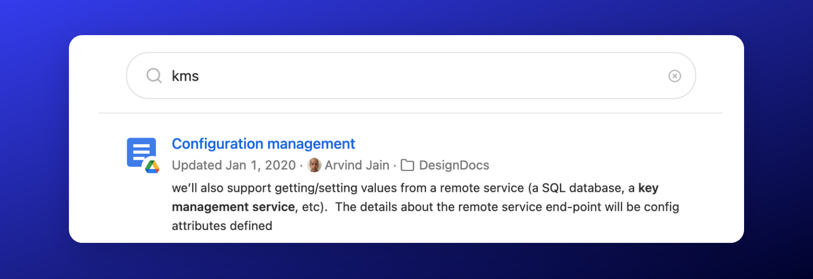Screen dimensions: 813x279
Task: Click the bold word key in the snippet
Action: pos(648,188)
